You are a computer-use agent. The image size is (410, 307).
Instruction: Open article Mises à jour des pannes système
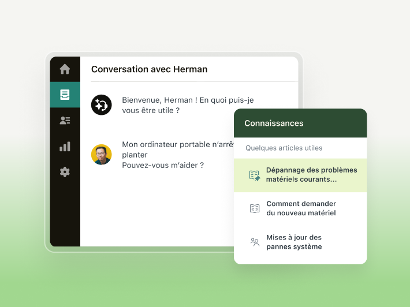[x=294, y=242]
